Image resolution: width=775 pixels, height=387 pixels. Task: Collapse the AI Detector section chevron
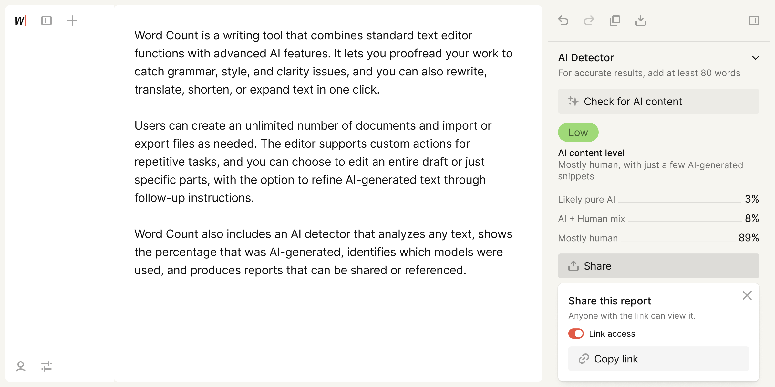(756, 58)
